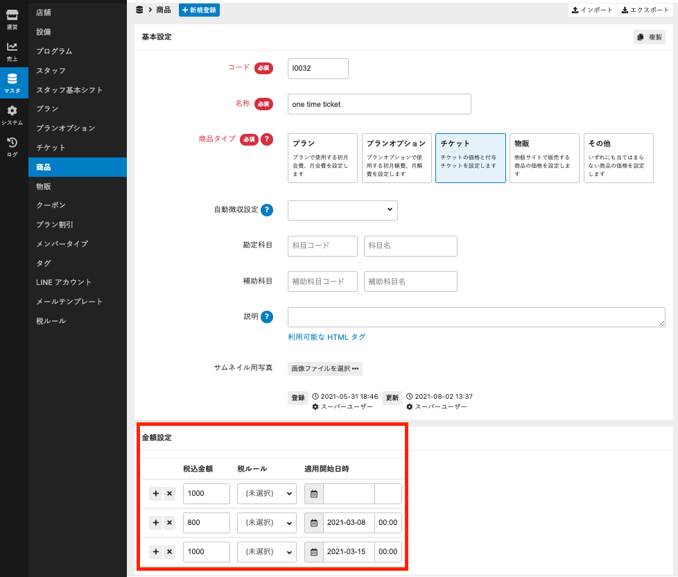Click the 新規登録 button

coord(199,10)
